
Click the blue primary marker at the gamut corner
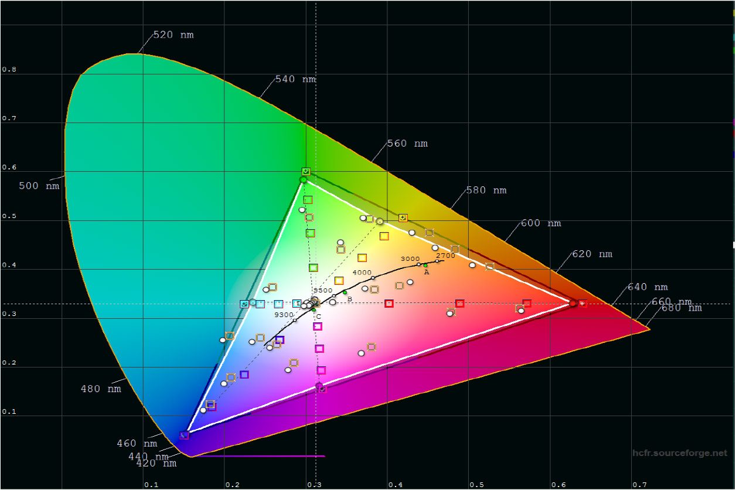pyautogui.click(x=185, y=435)
